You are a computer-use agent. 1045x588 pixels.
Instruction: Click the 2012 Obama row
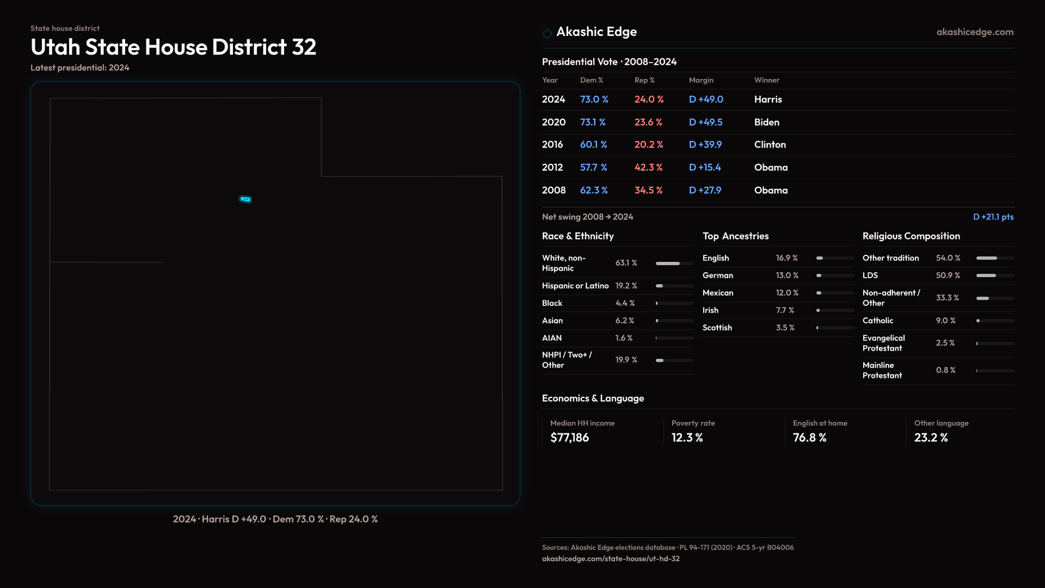tap(770, 168)
